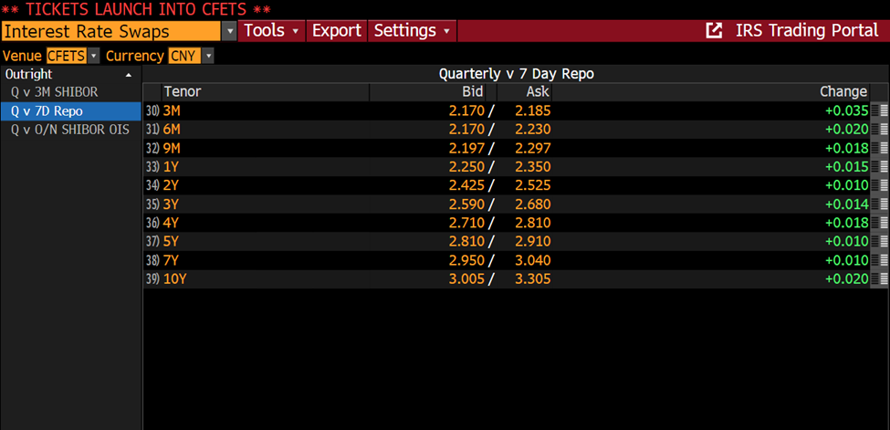This screenshot has width=890, height=430.
Task: Click the 5Y bid value 2.810
Action: pyautogui.click(x=466, y=242)
